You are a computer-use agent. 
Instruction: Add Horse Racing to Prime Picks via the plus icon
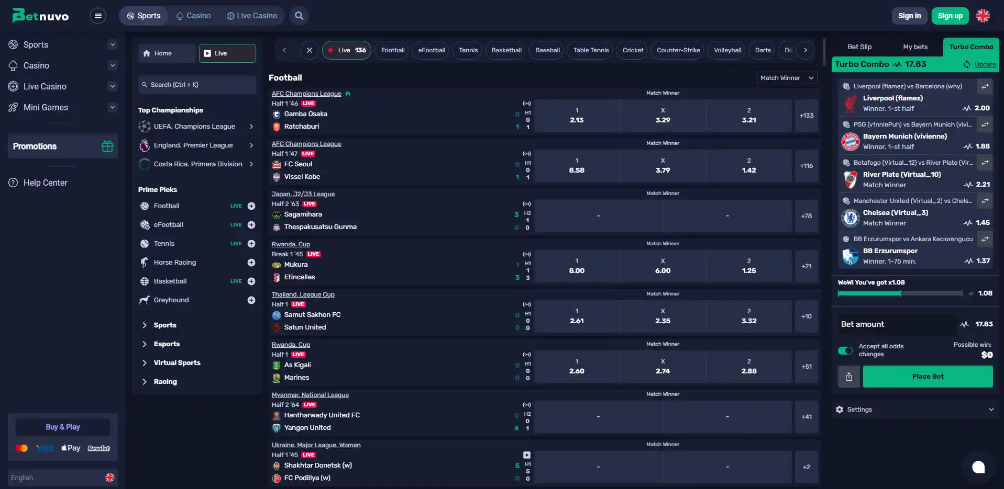click(251, 263)
